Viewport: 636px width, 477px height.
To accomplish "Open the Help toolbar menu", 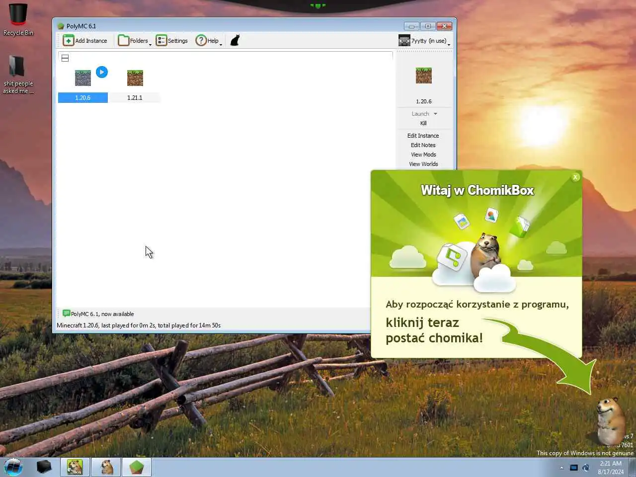I will coord(208,41).
